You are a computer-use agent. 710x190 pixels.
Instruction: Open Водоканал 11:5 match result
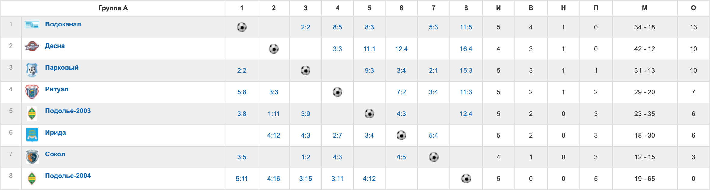466,27
